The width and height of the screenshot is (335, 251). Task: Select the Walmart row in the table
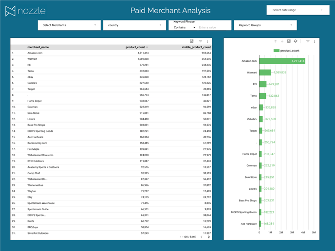pyautogui.click(x=111, y=59)
